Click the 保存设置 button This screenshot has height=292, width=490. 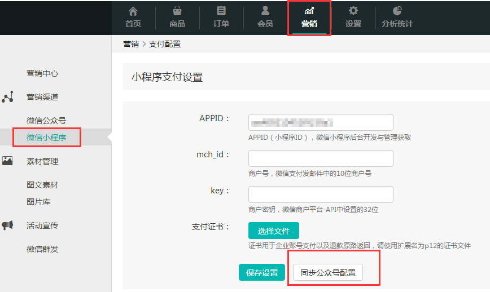pyautogui.click(x=262, y=273)
